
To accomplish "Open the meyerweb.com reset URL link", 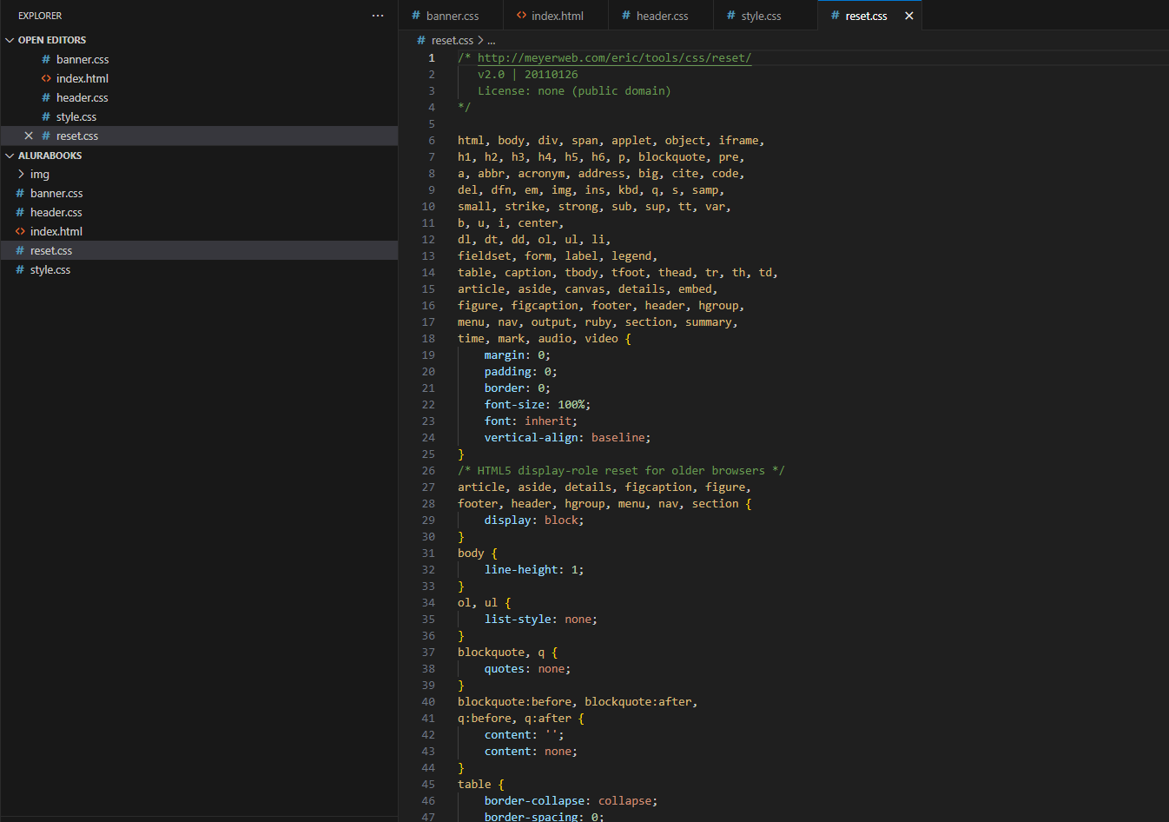I will 614,57.
